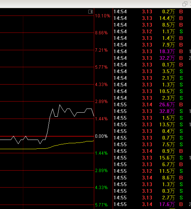Click the 0.00% baseline label
Viewport: 191px width, 209px height.
(101, 136)
